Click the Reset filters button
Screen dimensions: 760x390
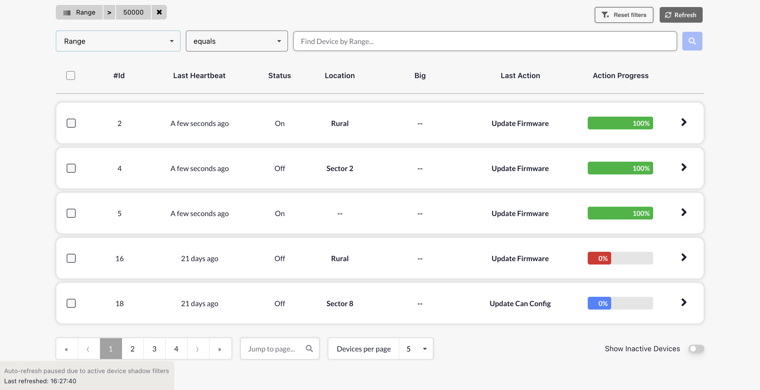(x=624, y=15)
